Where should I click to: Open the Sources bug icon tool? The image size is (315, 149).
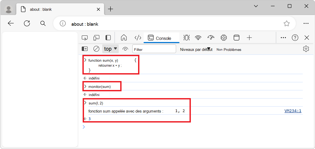click(187, 38)
